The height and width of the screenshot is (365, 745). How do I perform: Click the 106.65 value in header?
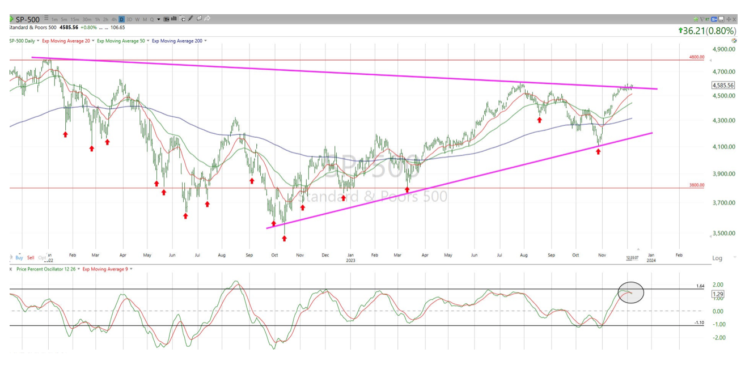(117, 27)
